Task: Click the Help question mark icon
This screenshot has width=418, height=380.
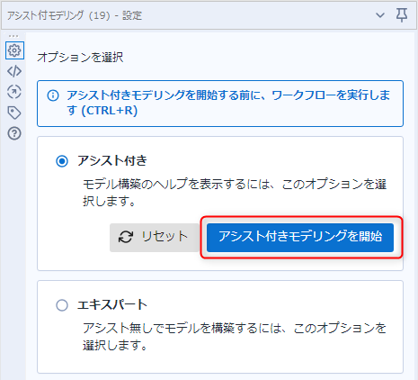Action: click(14, 133)
